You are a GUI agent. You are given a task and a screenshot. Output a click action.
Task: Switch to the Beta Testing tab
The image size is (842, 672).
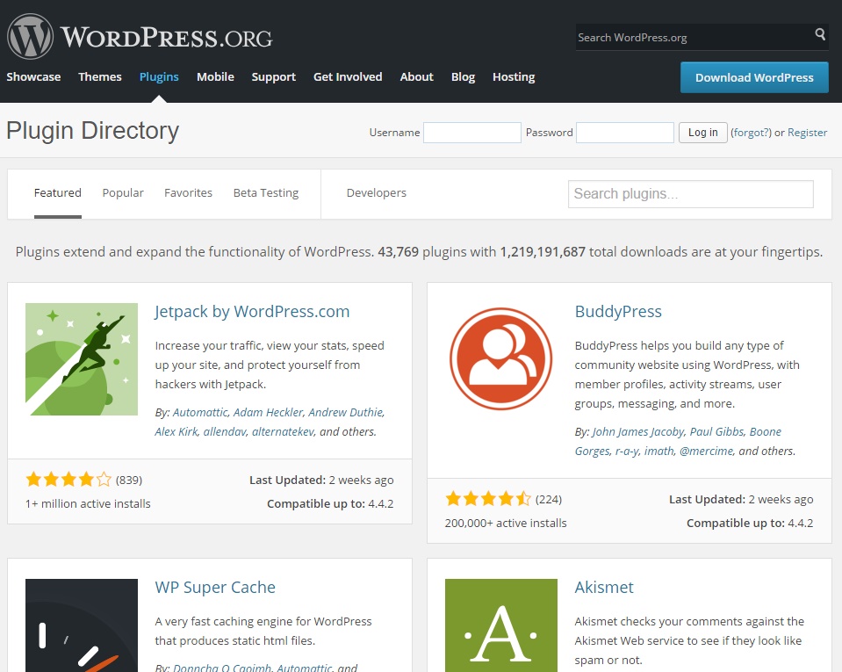click(x=266, y=192)
